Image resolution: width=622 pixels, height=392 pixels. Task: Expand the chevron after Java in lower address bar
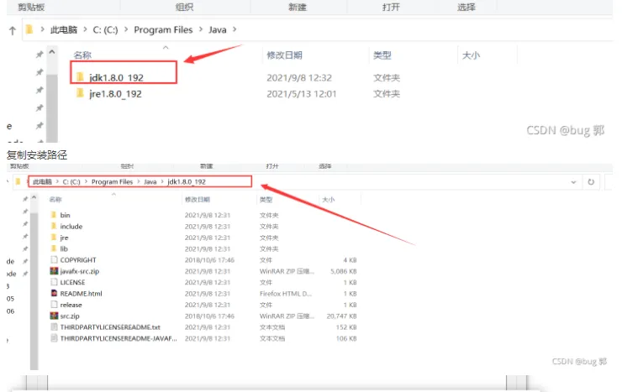[162, 182]
